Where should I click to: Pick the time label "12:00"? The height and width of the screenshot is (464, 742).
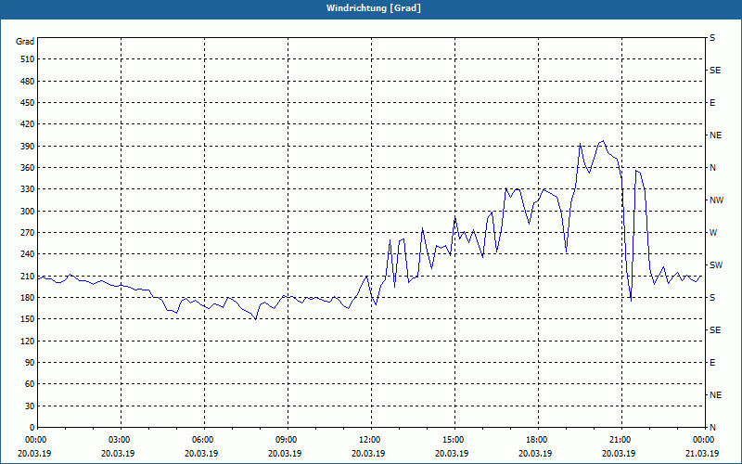coord(370,440)
